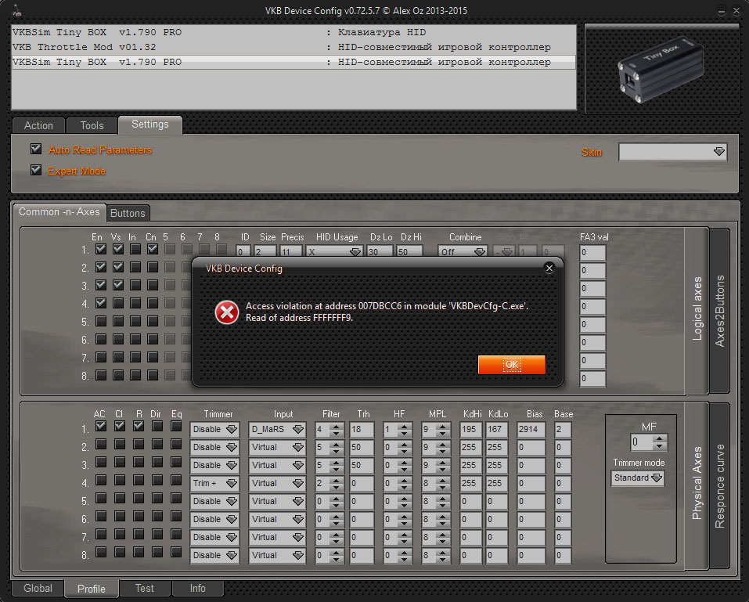Viewport: 749px width, 602px height.
Task: Open Virtual Input dropdown for axis 2
Action: 277,448
